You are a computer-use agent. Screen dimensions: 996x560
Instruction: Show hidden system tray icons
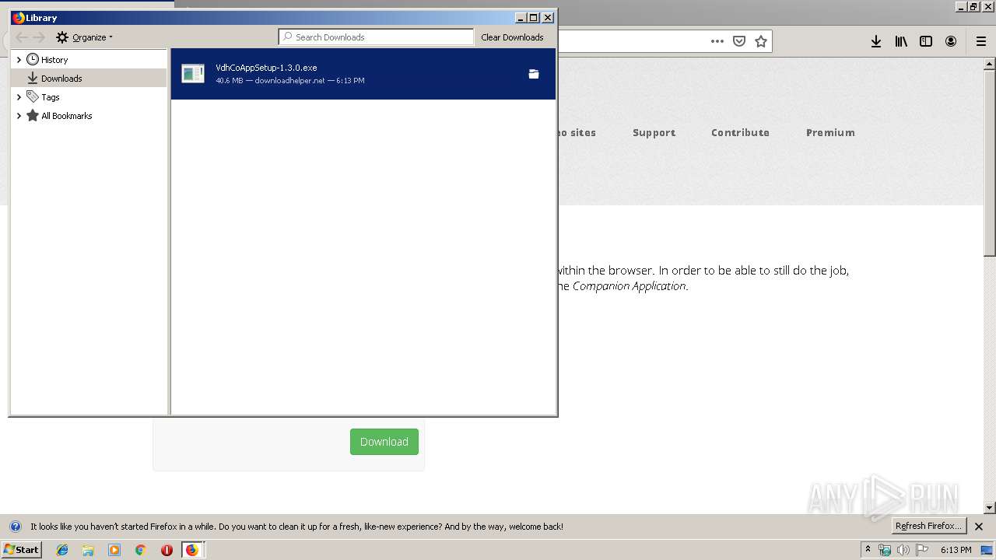(868, 550)
